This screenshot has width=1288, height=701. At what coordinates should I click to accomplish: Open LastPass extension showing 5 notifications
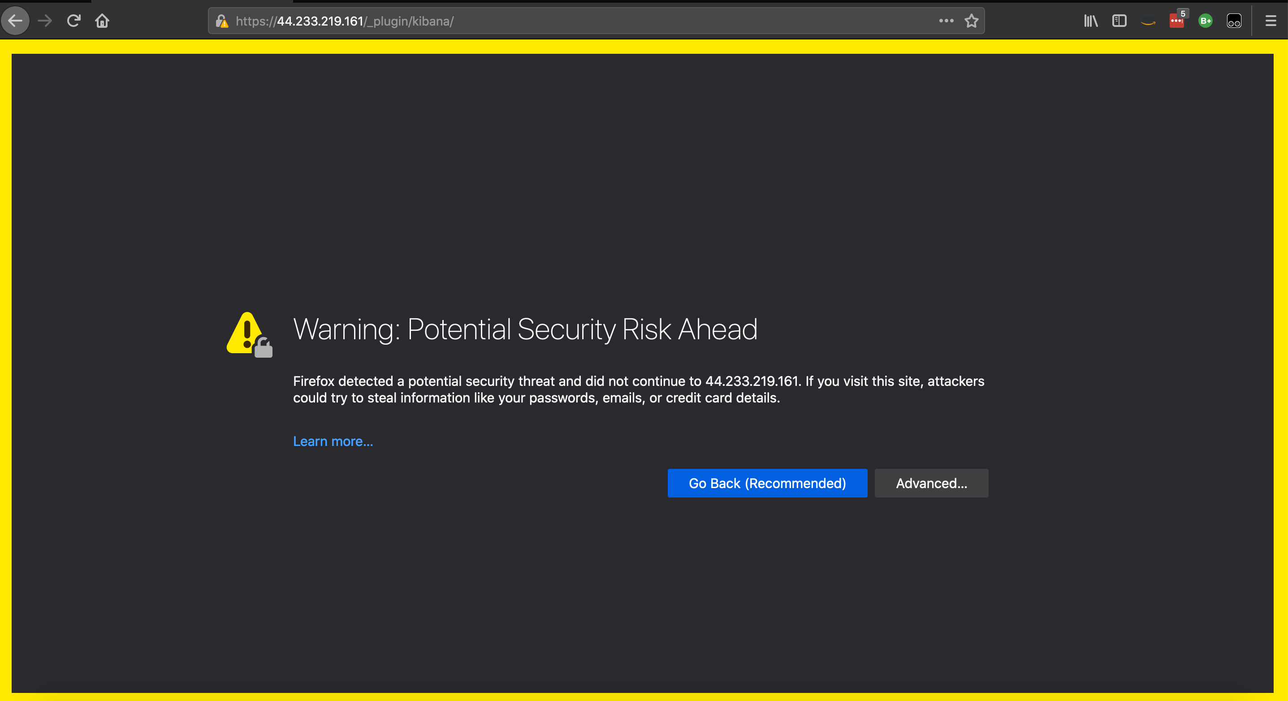point(1176,22)
